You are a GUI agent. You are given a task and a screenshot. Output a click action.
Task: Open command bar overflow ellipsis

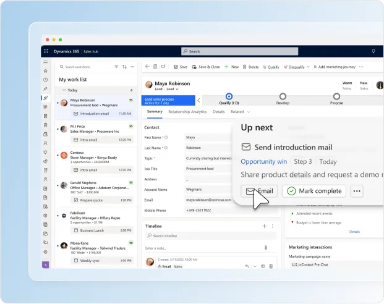(361, 67)
